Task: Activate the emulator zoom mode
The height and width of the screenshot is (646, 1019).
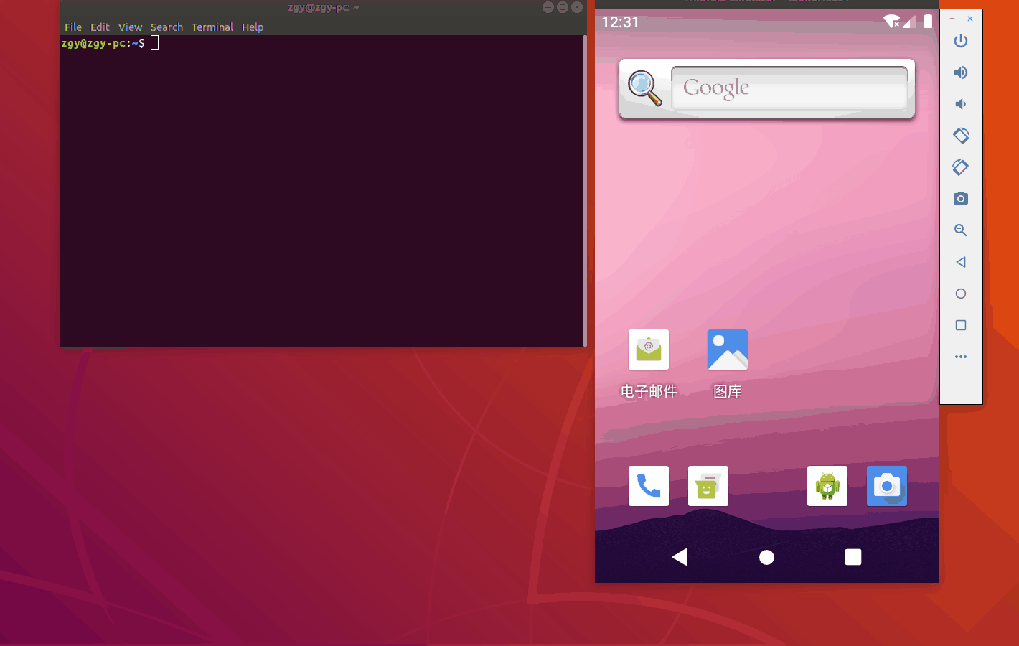Action: (x=961, y=230)
